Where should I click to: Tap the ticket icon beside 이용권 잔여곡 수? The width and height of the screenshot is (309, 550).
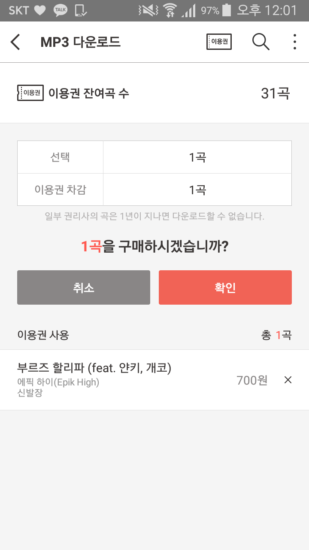[30, 93]
